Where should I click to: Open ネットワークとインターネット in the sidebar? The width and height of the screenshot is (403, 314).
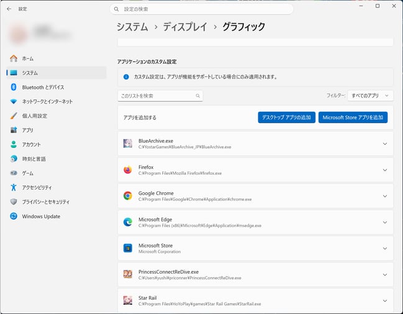(x=57, y=101)
